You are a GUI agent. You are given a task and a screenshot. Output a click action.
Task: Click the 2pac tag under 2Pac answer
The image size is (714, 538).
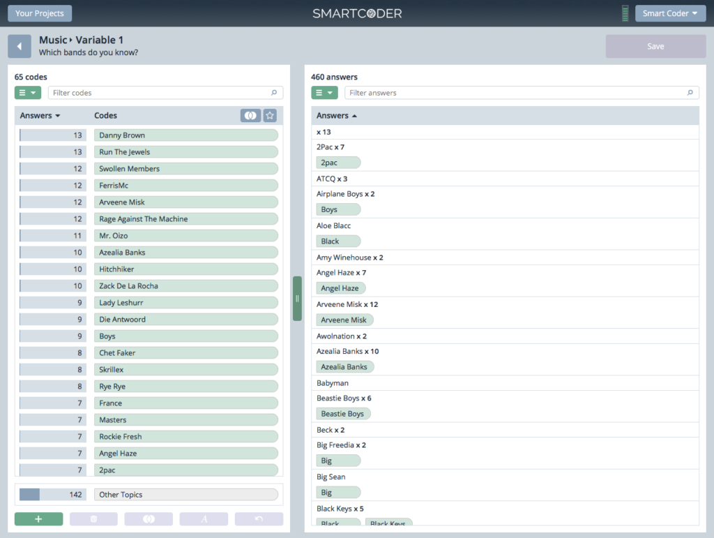(x=338, y=163)
